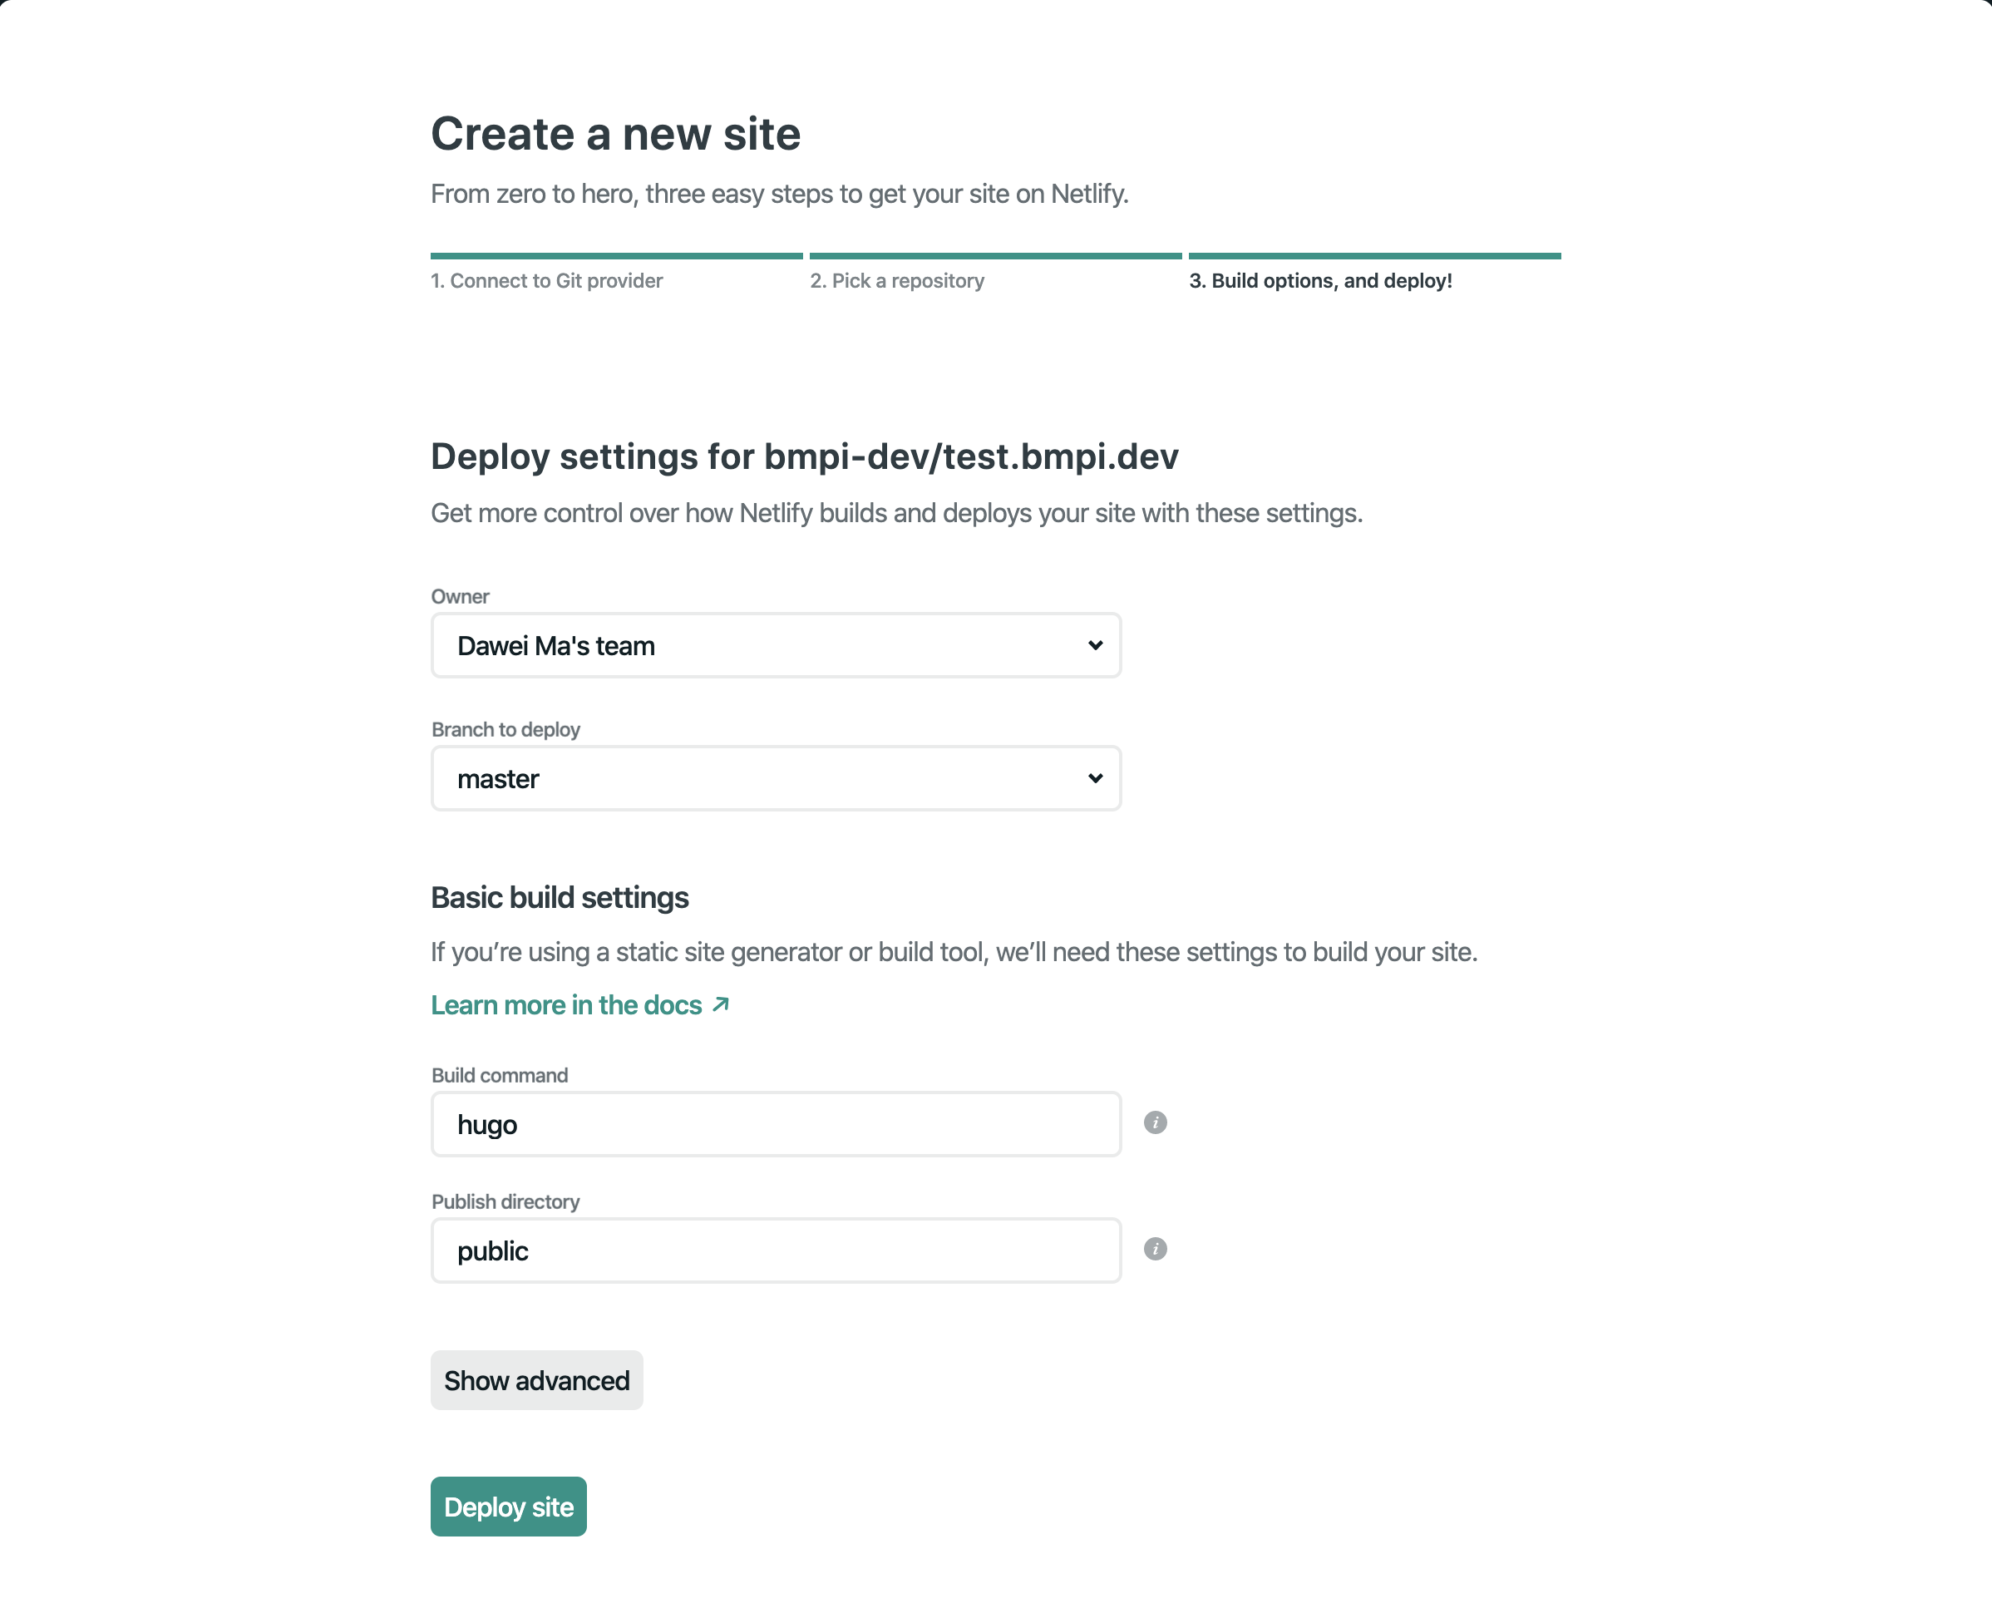The height and width of the screenshot is (1608, 1992).
Task: Click the info icon beside Publish directory
Action: pos(1155,1249)
